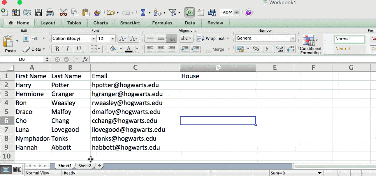Click the Cut scissors icon
The height and width of the screenshot is (176, 376).
coord(63,12)
